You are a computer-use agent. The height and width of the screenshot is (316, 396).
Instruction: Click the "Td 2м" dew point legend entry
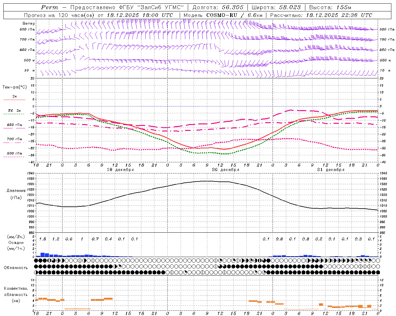pyautogui.click(x=14, y=110)
